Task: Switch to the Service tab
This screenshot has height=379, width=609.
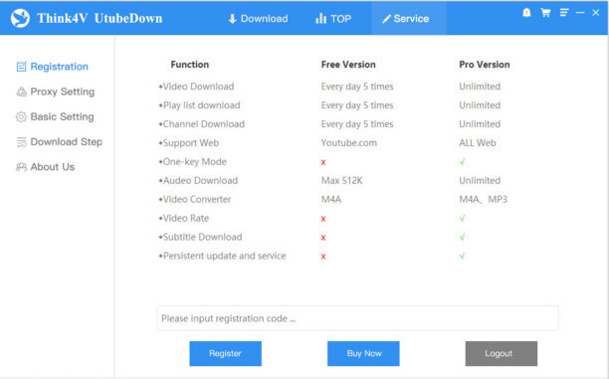Action: coord(409,18)
